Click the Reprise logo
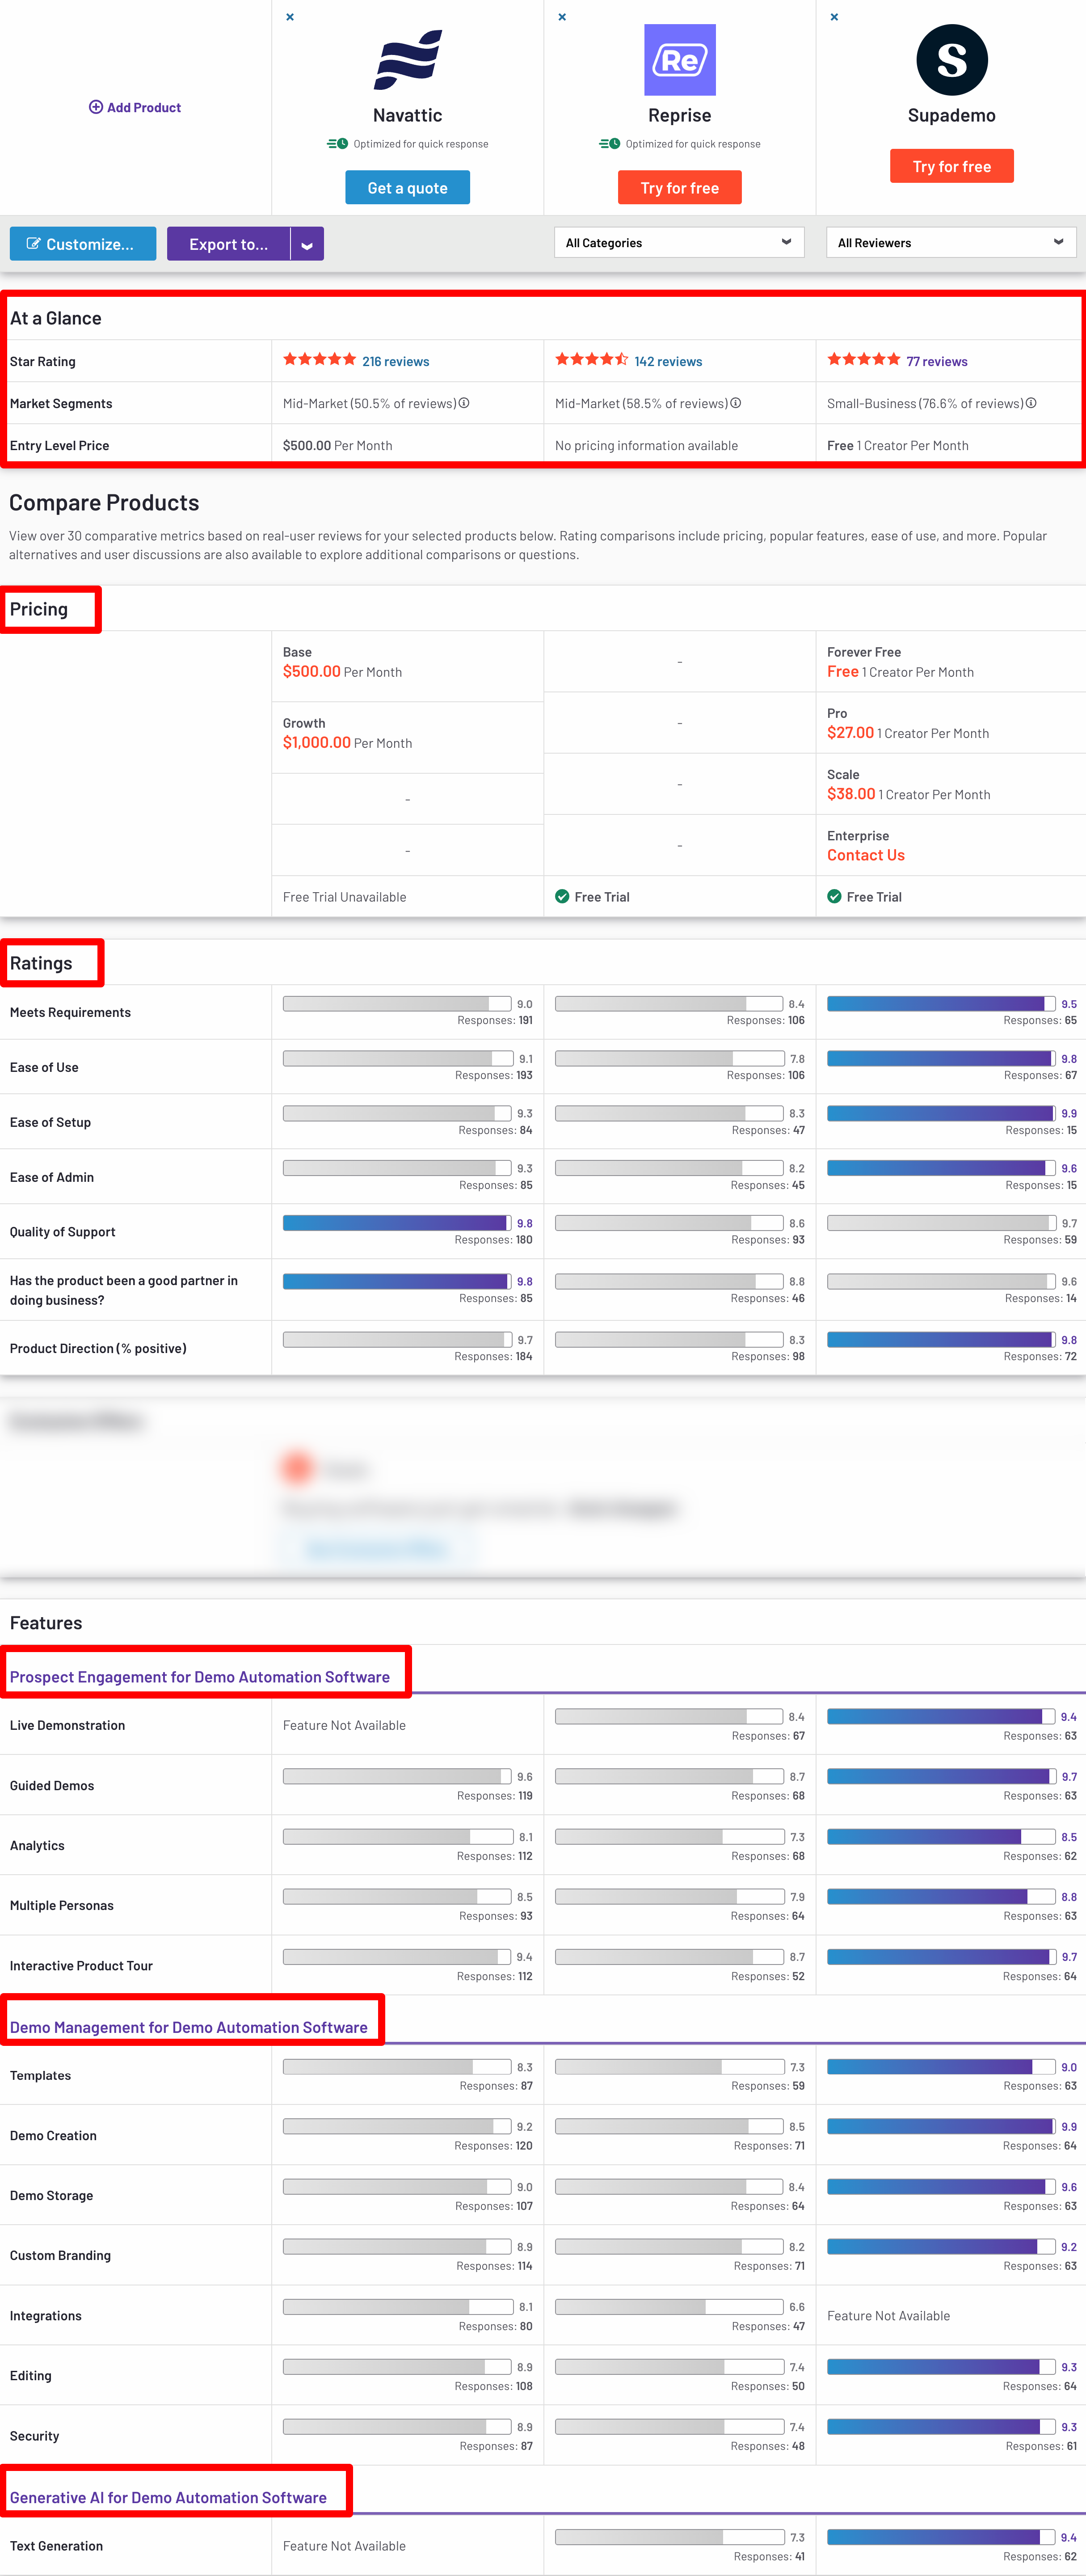The height and width of the screenshot is (2576, 1086). click(680, 60)
